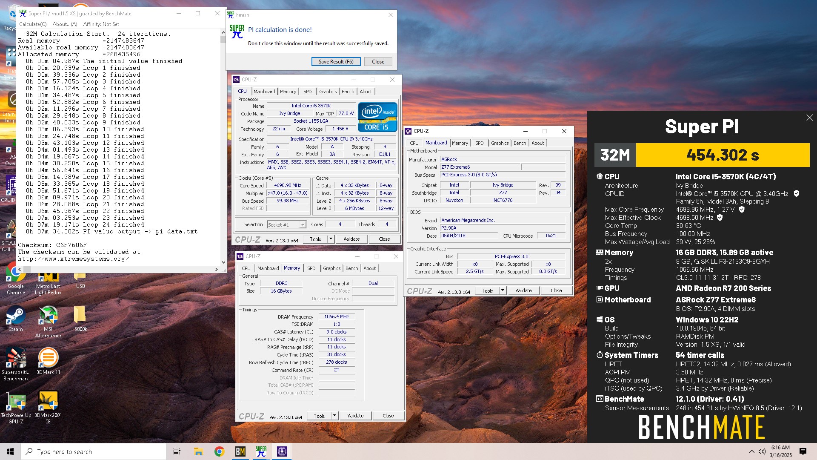Viewport: 817px width, 460px height.
Task: Launch Steam from desktop
Action: [x=16, y=319]
